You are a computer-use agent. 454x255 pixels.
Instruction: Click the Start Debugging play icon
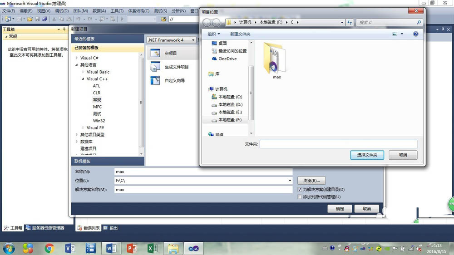coord(122,19)
